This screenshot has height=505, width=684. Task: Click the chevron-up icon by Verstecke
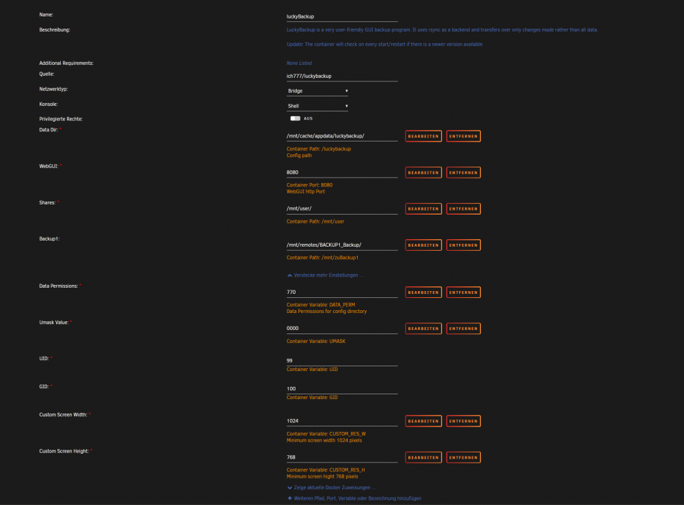(x=289, y=275)
